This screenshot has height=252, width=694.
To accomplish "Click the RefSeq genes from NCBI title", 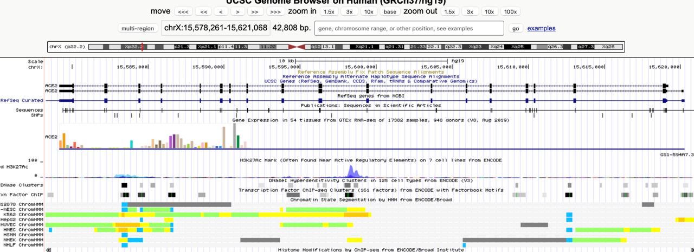I will (x=371, y=95).
